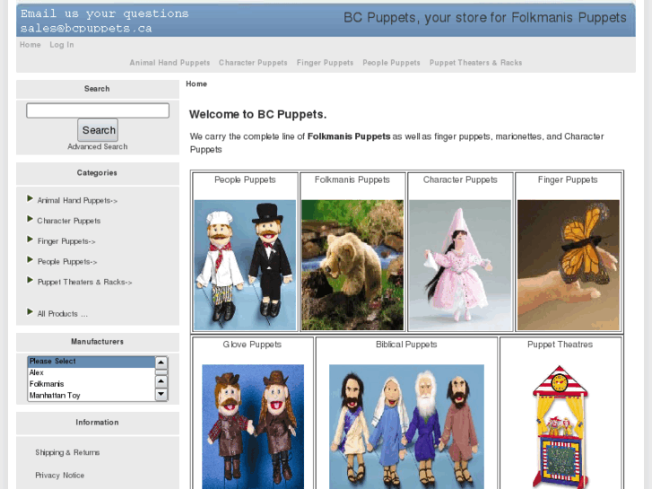Click the Glove Puppets tile heading
Screen dimensions: 652x489
252,345
